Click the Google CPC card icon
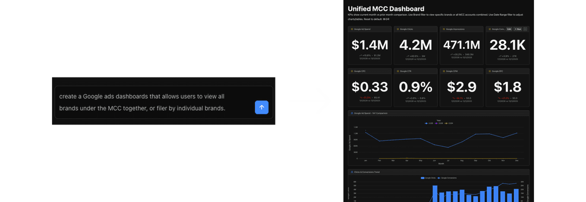The width and height of the screenshot is (586, 202). click(352, 71)
